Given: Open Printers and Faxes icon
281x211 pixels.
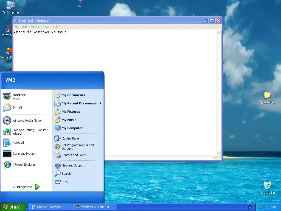Looking at the screenshot, I should pos(58,155).
